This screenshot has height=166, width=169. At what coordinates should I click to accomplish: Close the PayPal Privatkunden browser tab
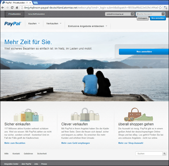[x=30, y=3]
